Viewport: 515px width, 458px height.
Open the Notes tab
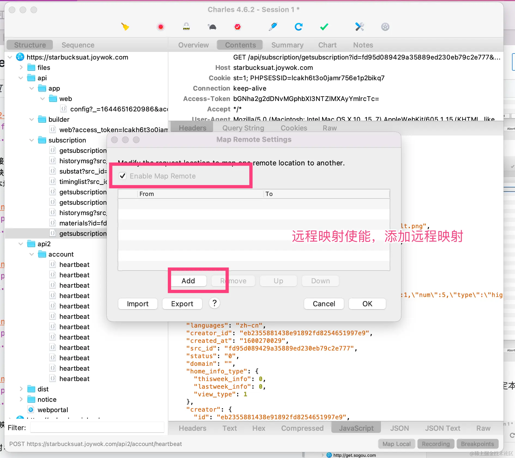pos(363,45)
